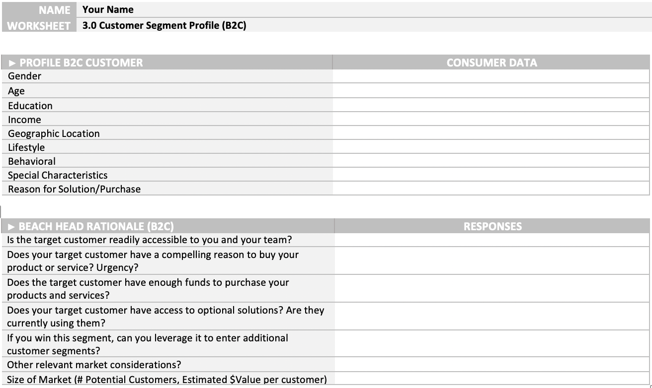The width and height of the screenshot is (652, 388).
Task: Select Reason for Solution/Purchase data cell
Action: click(491, 189)
